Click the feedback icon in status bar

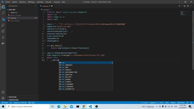pyautogui.click(x=188, y=103)
